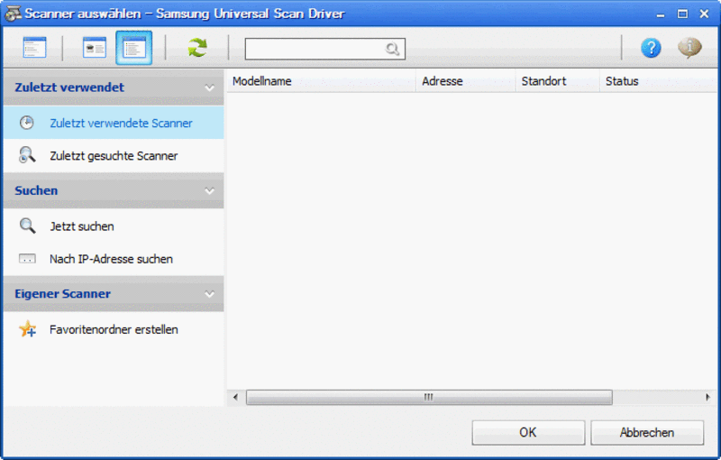This screenshot has height=460, width=721.
Task: Confirm with the OK button
Action: pyautogui.click(x=528, y=432)
